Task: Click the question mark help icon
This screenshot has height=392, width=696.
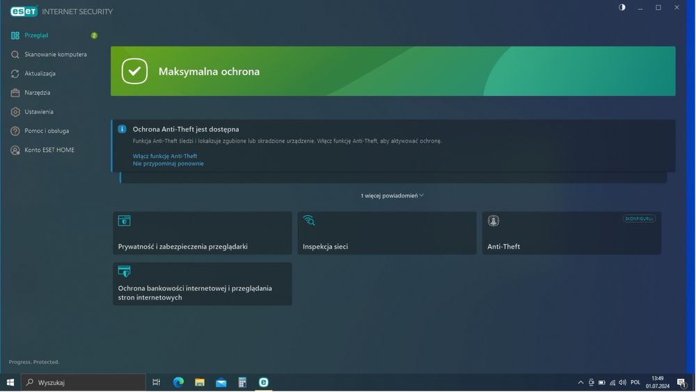Action: point(15,130)
